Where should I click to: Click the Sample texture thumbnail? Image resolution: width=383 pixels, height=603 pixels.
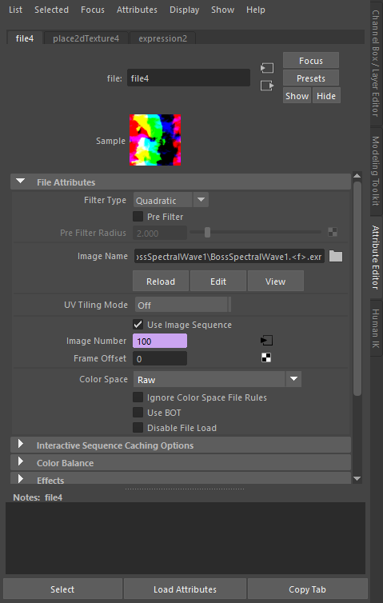[x=155, y=140]
